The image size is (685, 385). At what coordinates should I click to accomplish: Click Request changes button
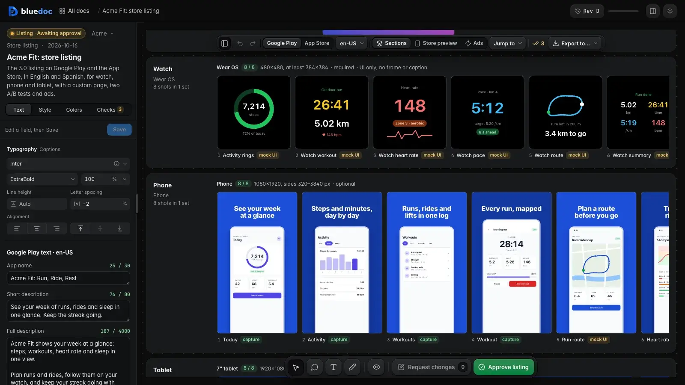(431, 367)
